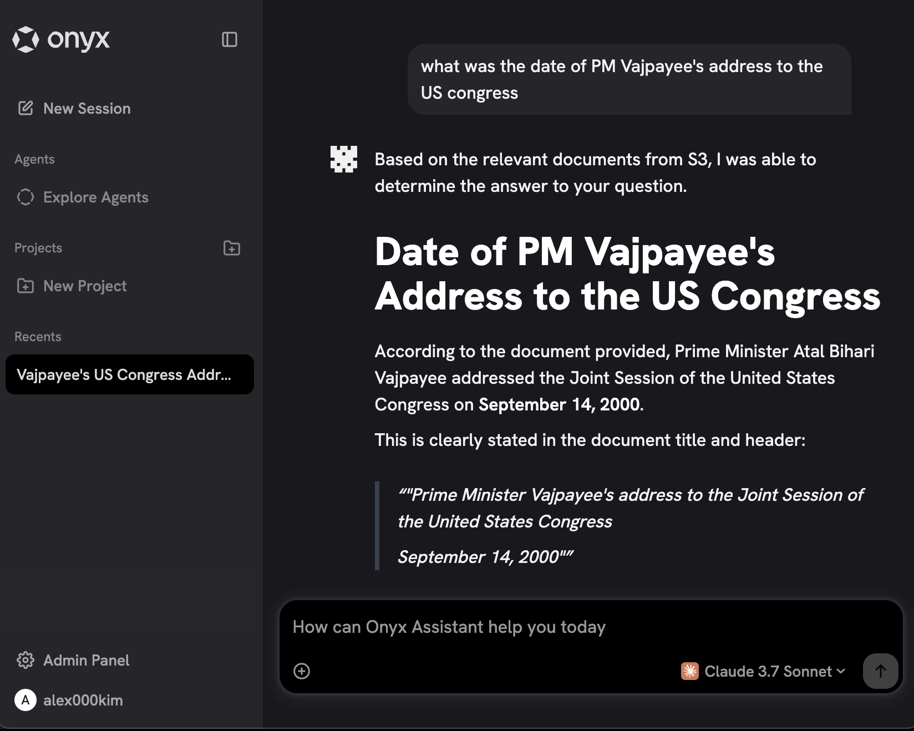This screenshot has height=731, width=914.
Task: Create a New Project
Action: tap(85, 286)
